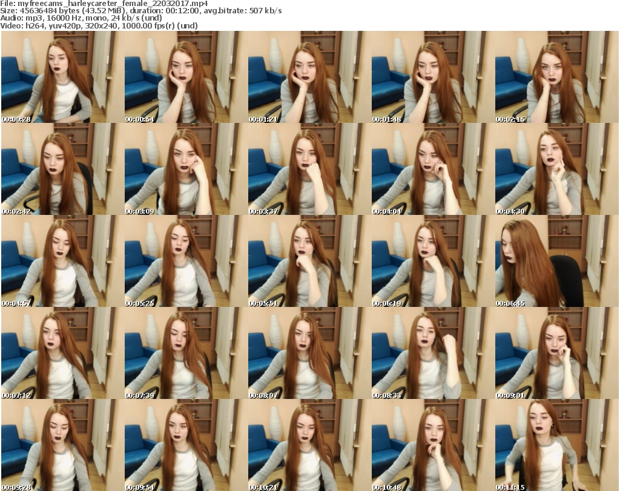
Task: Select the thumbnail stamped 00:08:07
Action: click(309, 353)
